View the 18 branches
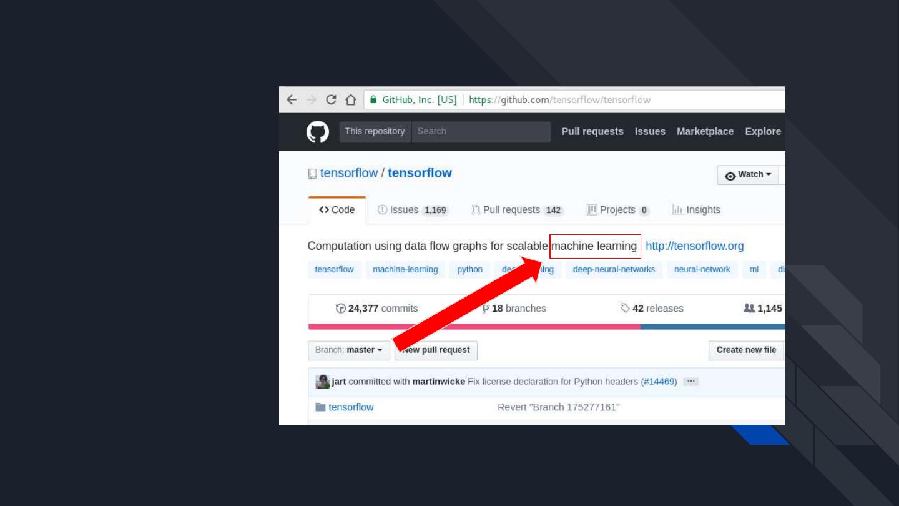This screenshot has width=899, height=506. tap(514, 309)
